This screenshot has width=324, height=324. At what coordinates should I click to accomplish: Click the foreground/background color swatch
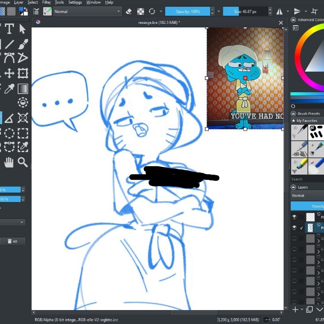pyautogui.click(x=23, y=11)
